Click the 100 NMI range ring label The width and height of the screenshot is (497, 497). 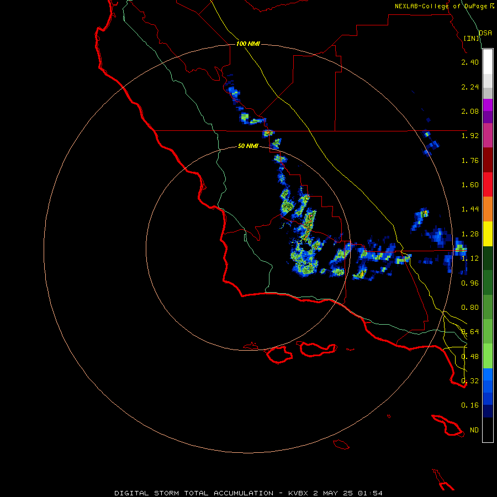coord(248,44)
